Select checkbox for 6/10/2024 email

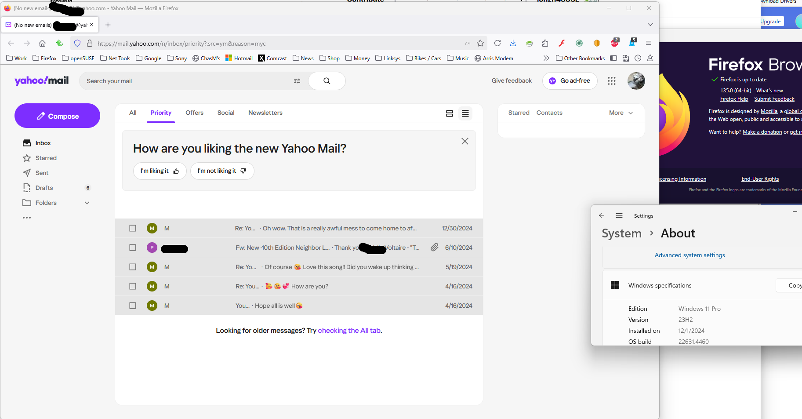[x=133, y=248]
